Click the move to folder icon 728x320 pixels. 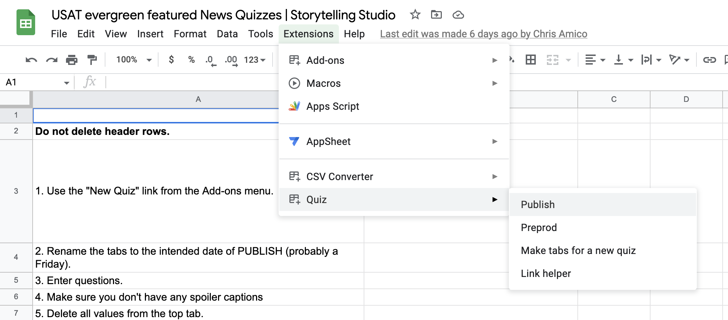(x=436, y=15)
